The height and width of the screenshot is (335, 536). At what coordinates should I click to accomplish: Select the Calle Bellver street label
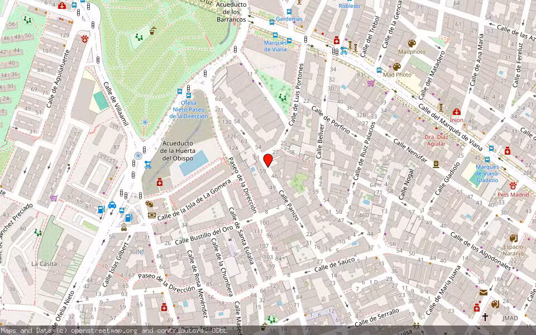(x=319, y=141)
